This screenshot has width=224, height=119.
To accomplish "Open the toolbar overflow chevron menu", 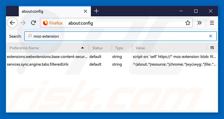I will pos(199,23).
